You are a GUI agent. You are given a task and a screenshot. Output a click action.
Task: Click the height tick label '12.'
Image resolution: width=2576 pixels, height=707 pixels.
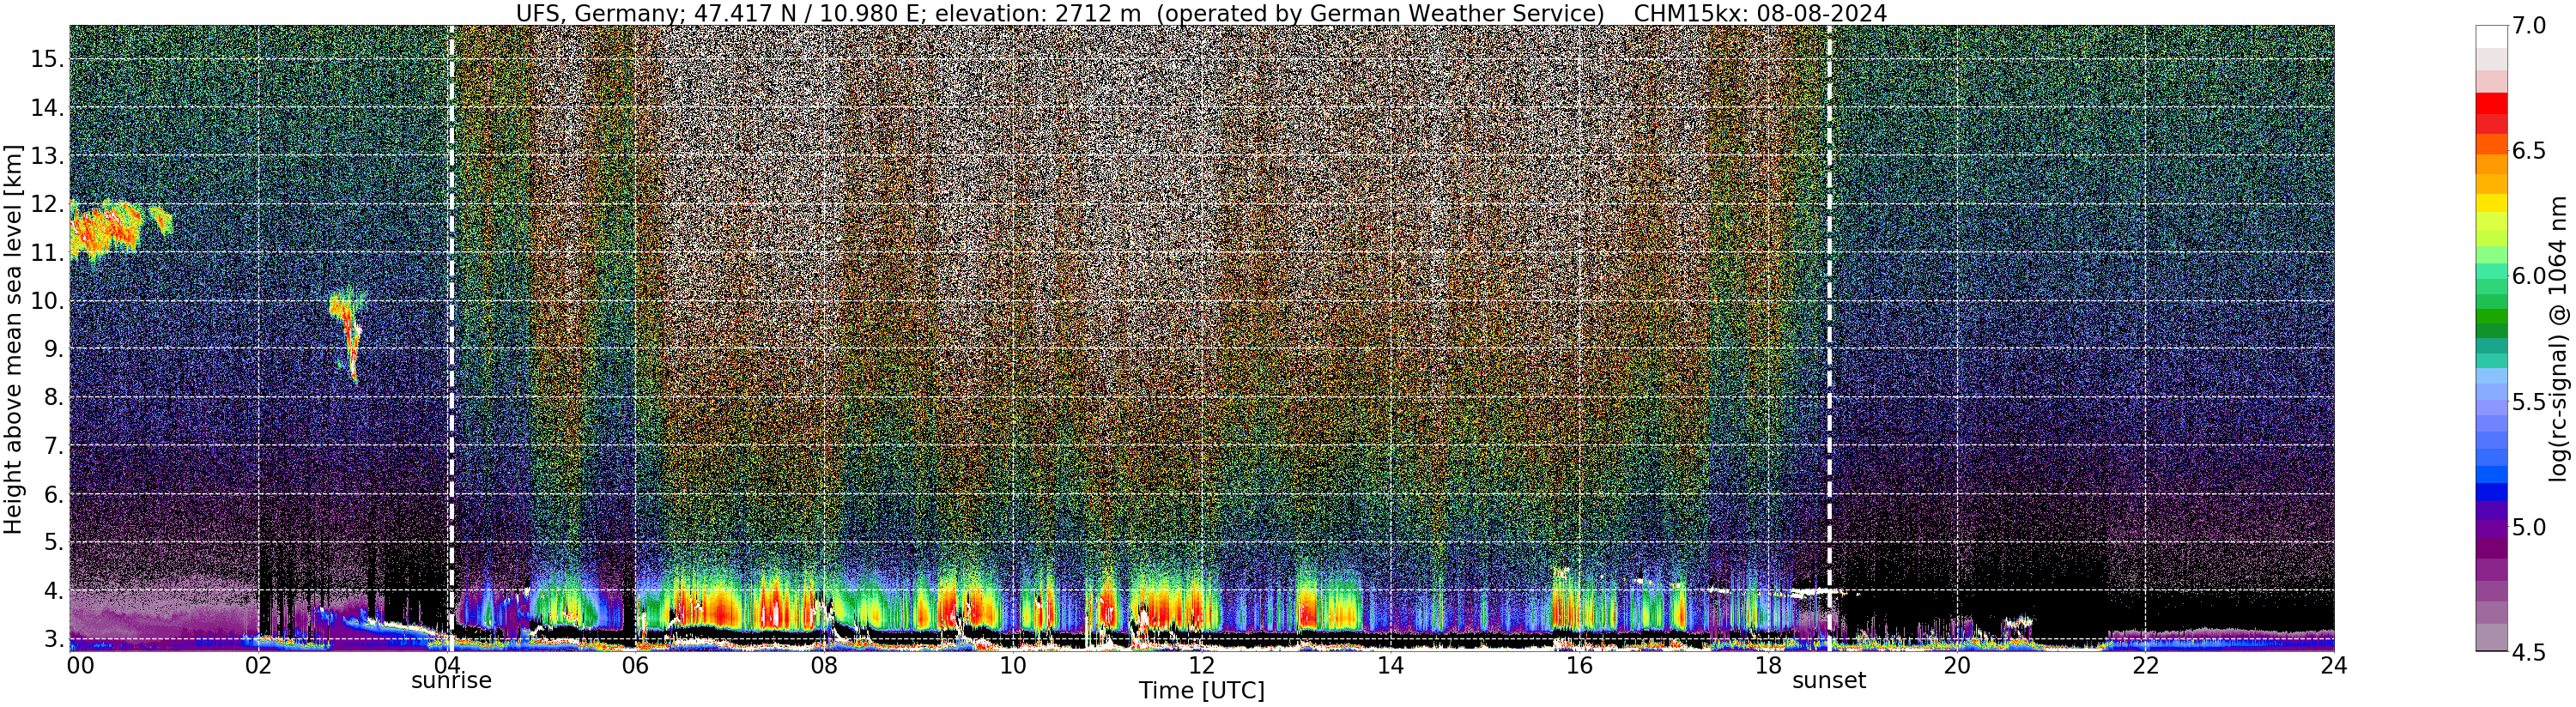(47, 205)
